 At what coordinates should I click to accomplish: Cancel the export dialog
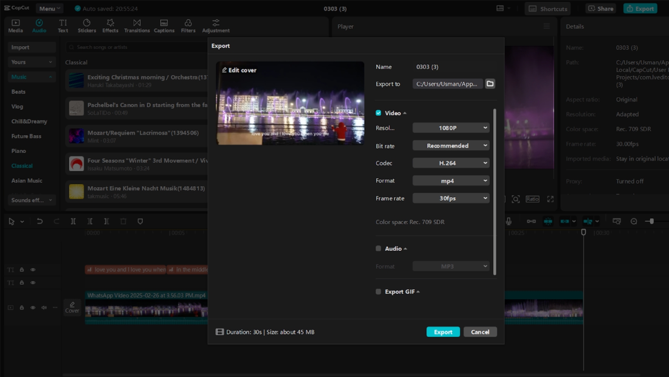[480, 332]
